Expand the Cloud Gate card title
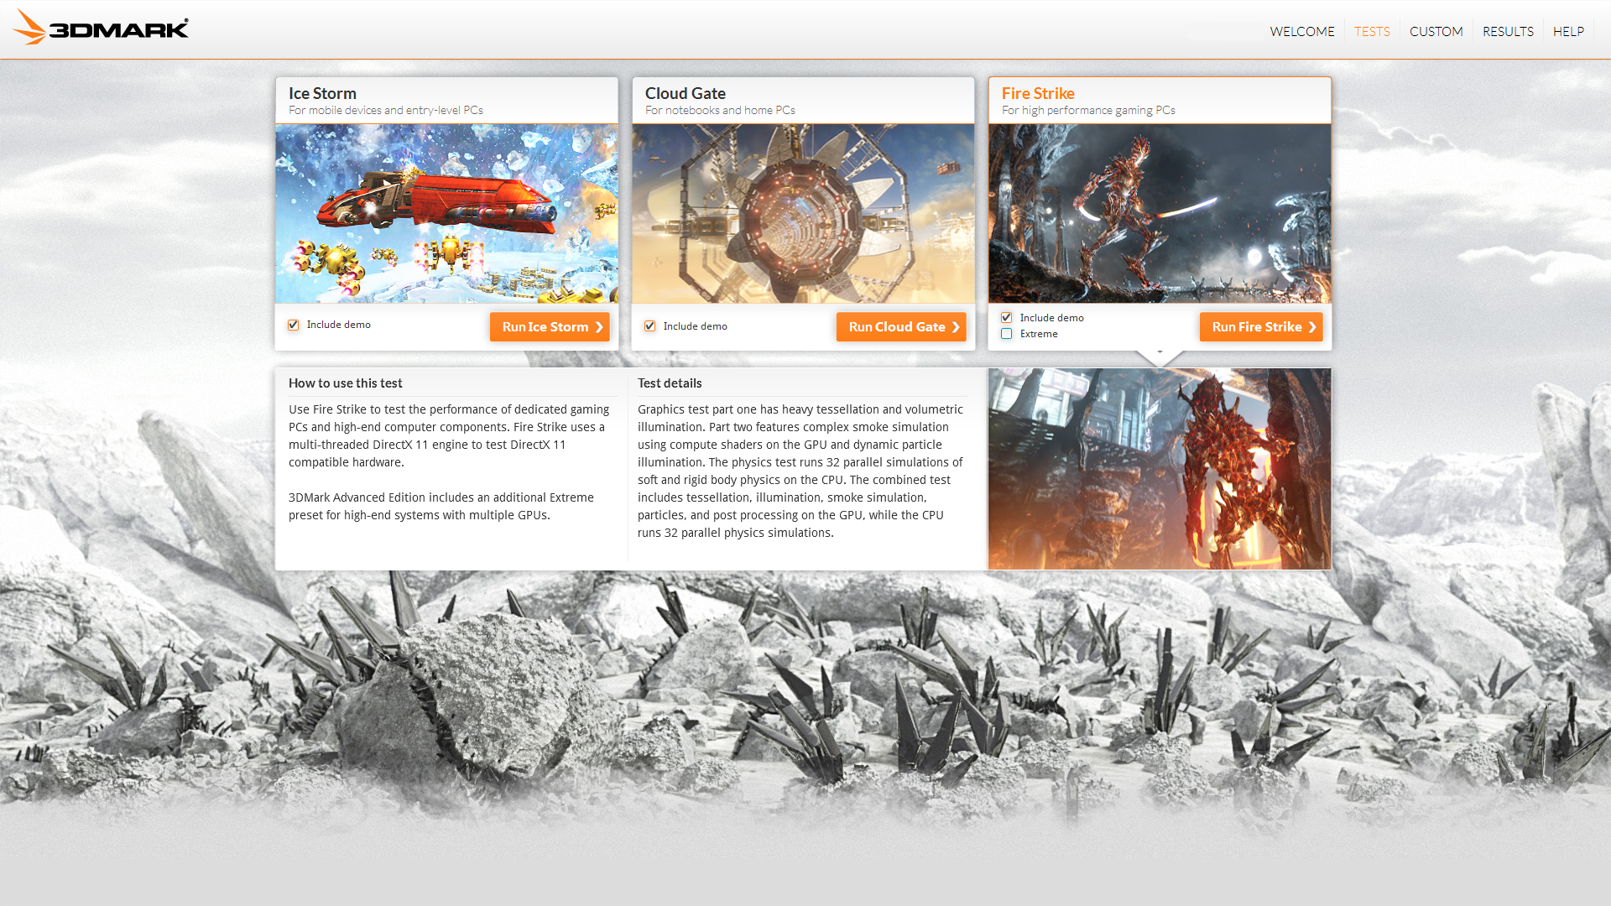This screenshot has height=906, width=1611. click(x=685, y=93)
